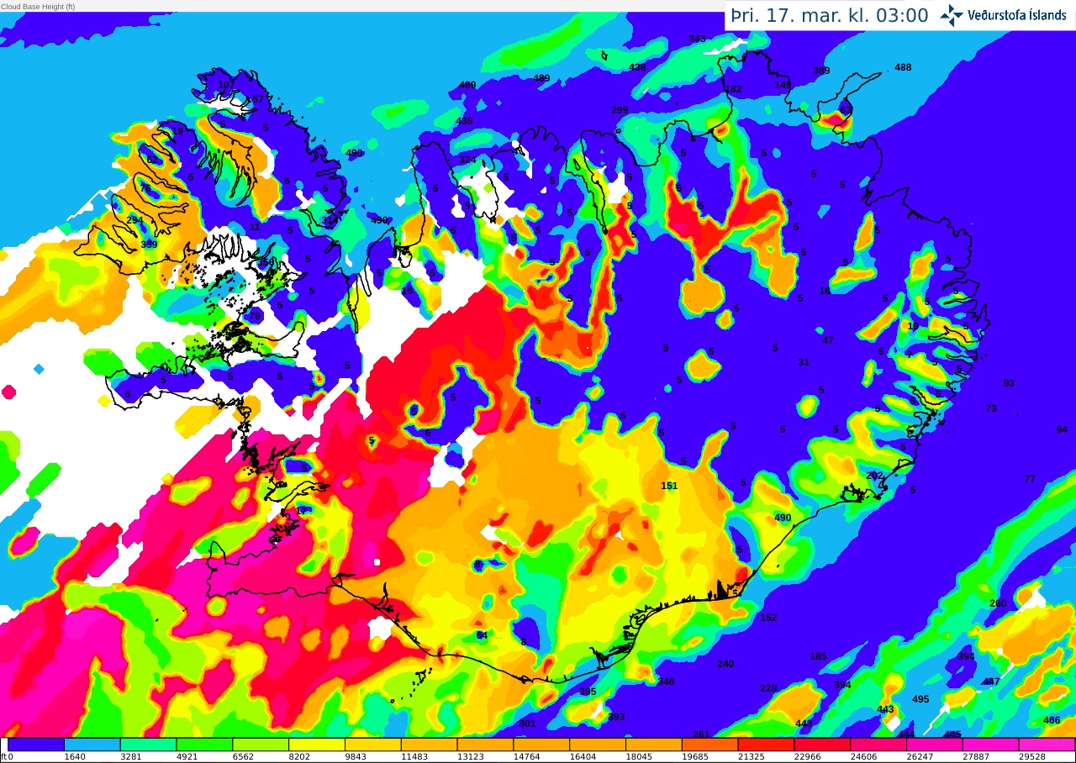Click map value 488 offshore northeast
The width and height of the screenshot is (1076, 763).
point(903,67)
